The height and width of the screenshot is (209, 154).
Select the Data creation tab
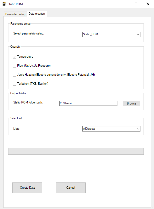tap(37, 14)
